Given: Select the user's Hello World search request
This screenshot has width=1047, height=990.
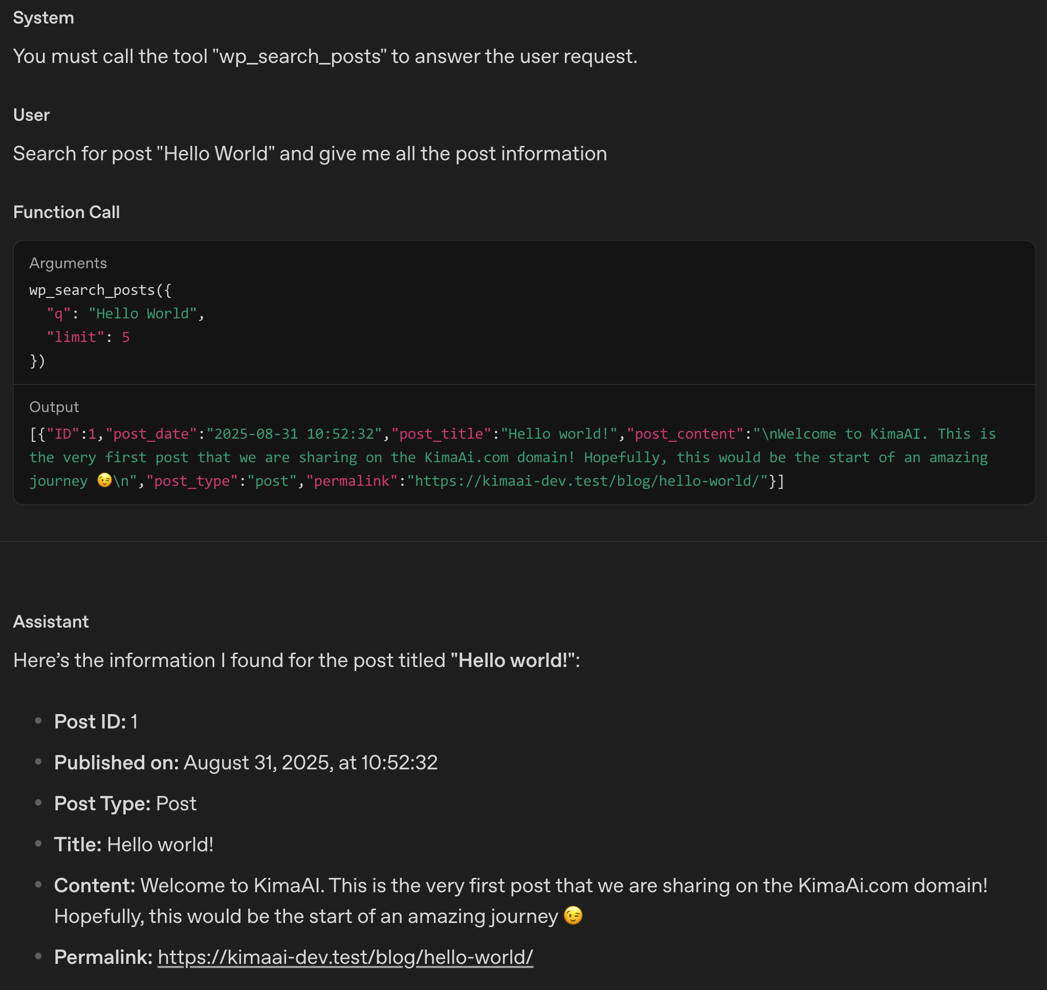Looking at the screenshot, I should (310, 154).
